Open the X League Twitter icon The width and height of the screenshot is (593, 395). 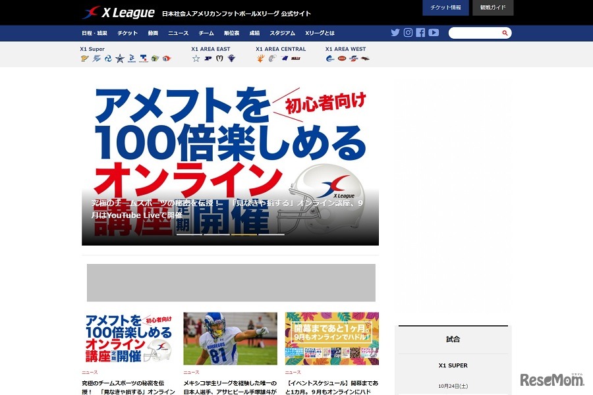[x=395, y=32]
